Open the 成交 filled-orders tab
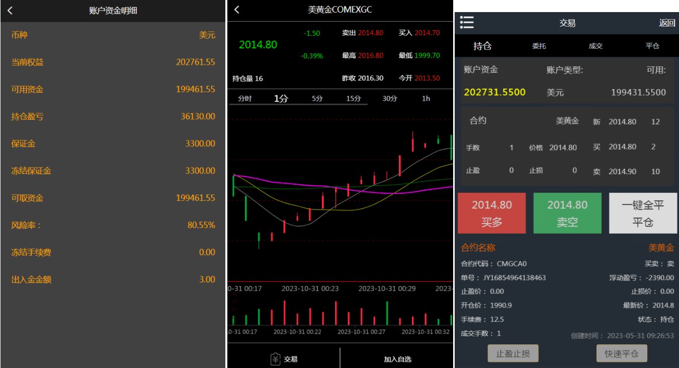The height and width of the screenshot is (368, 679). coord(596,46)
